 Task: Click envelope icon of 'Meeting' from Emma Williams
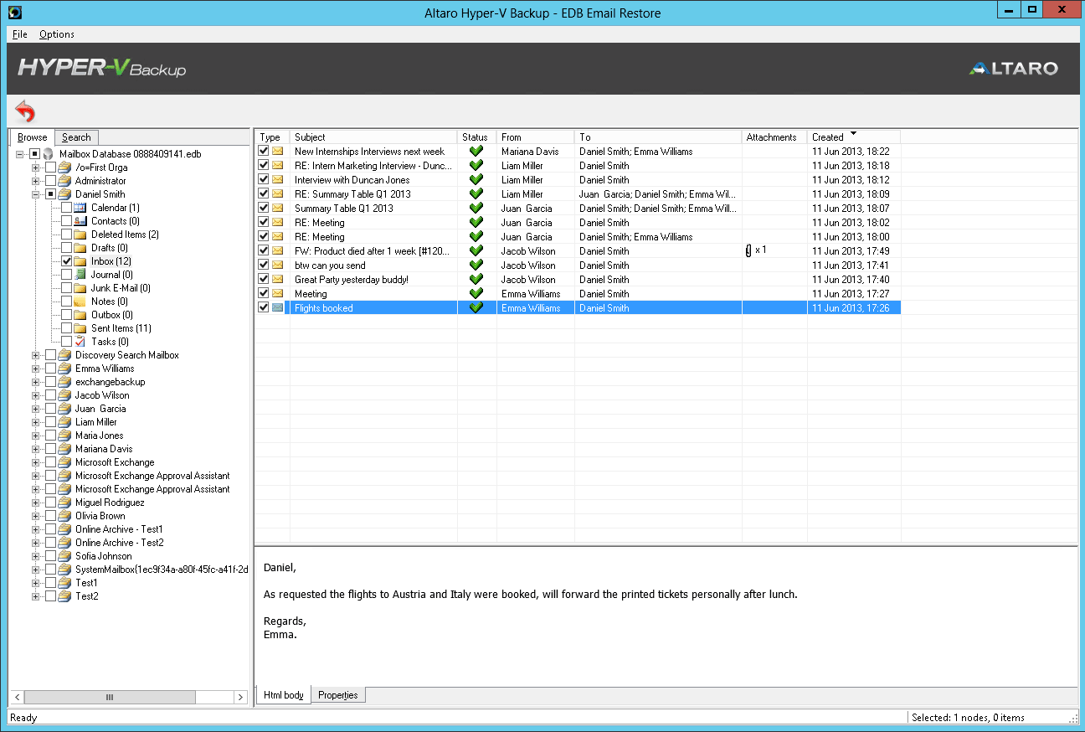pyautogui.click(x=278, y=294)
